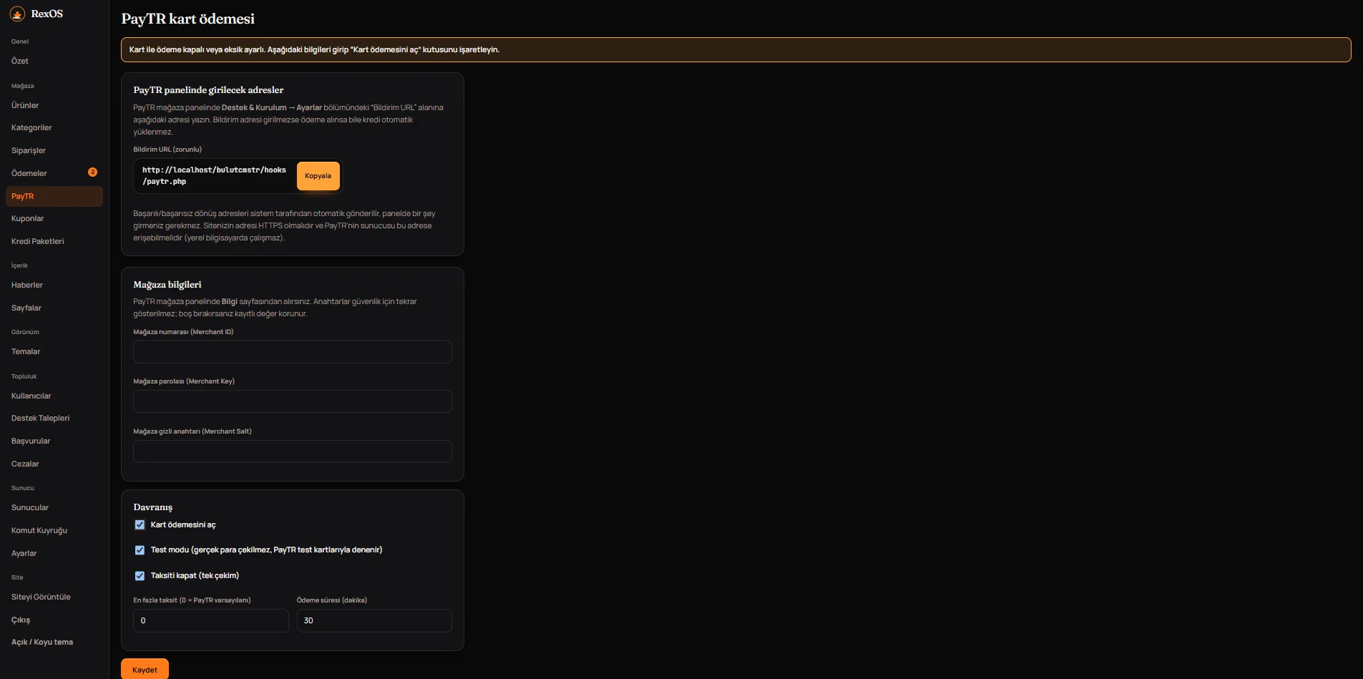Navigate to Sayfalar
The width and height of the screenshot is (1363, 679).
[54, 308]
